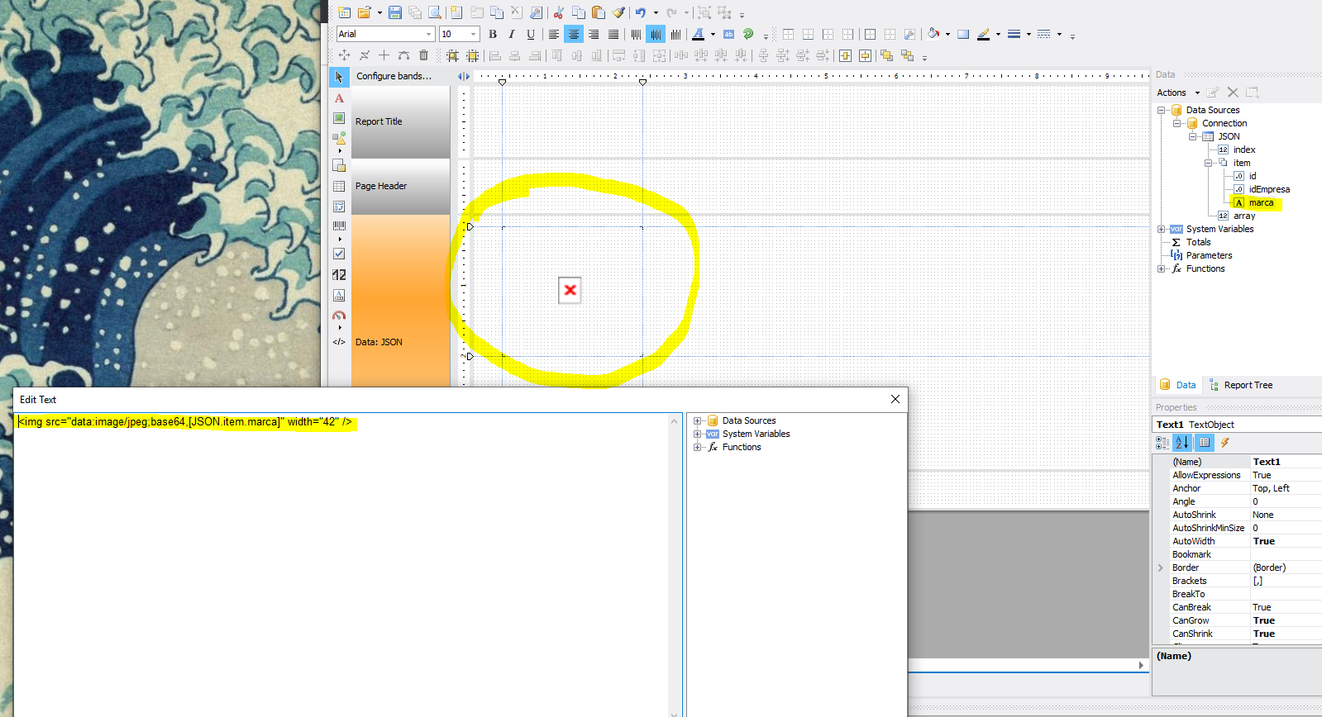The height and width of the screenshot is (717, 1322).
Task: Show events lightning icon in Properties
Action: click(1225, 443)
